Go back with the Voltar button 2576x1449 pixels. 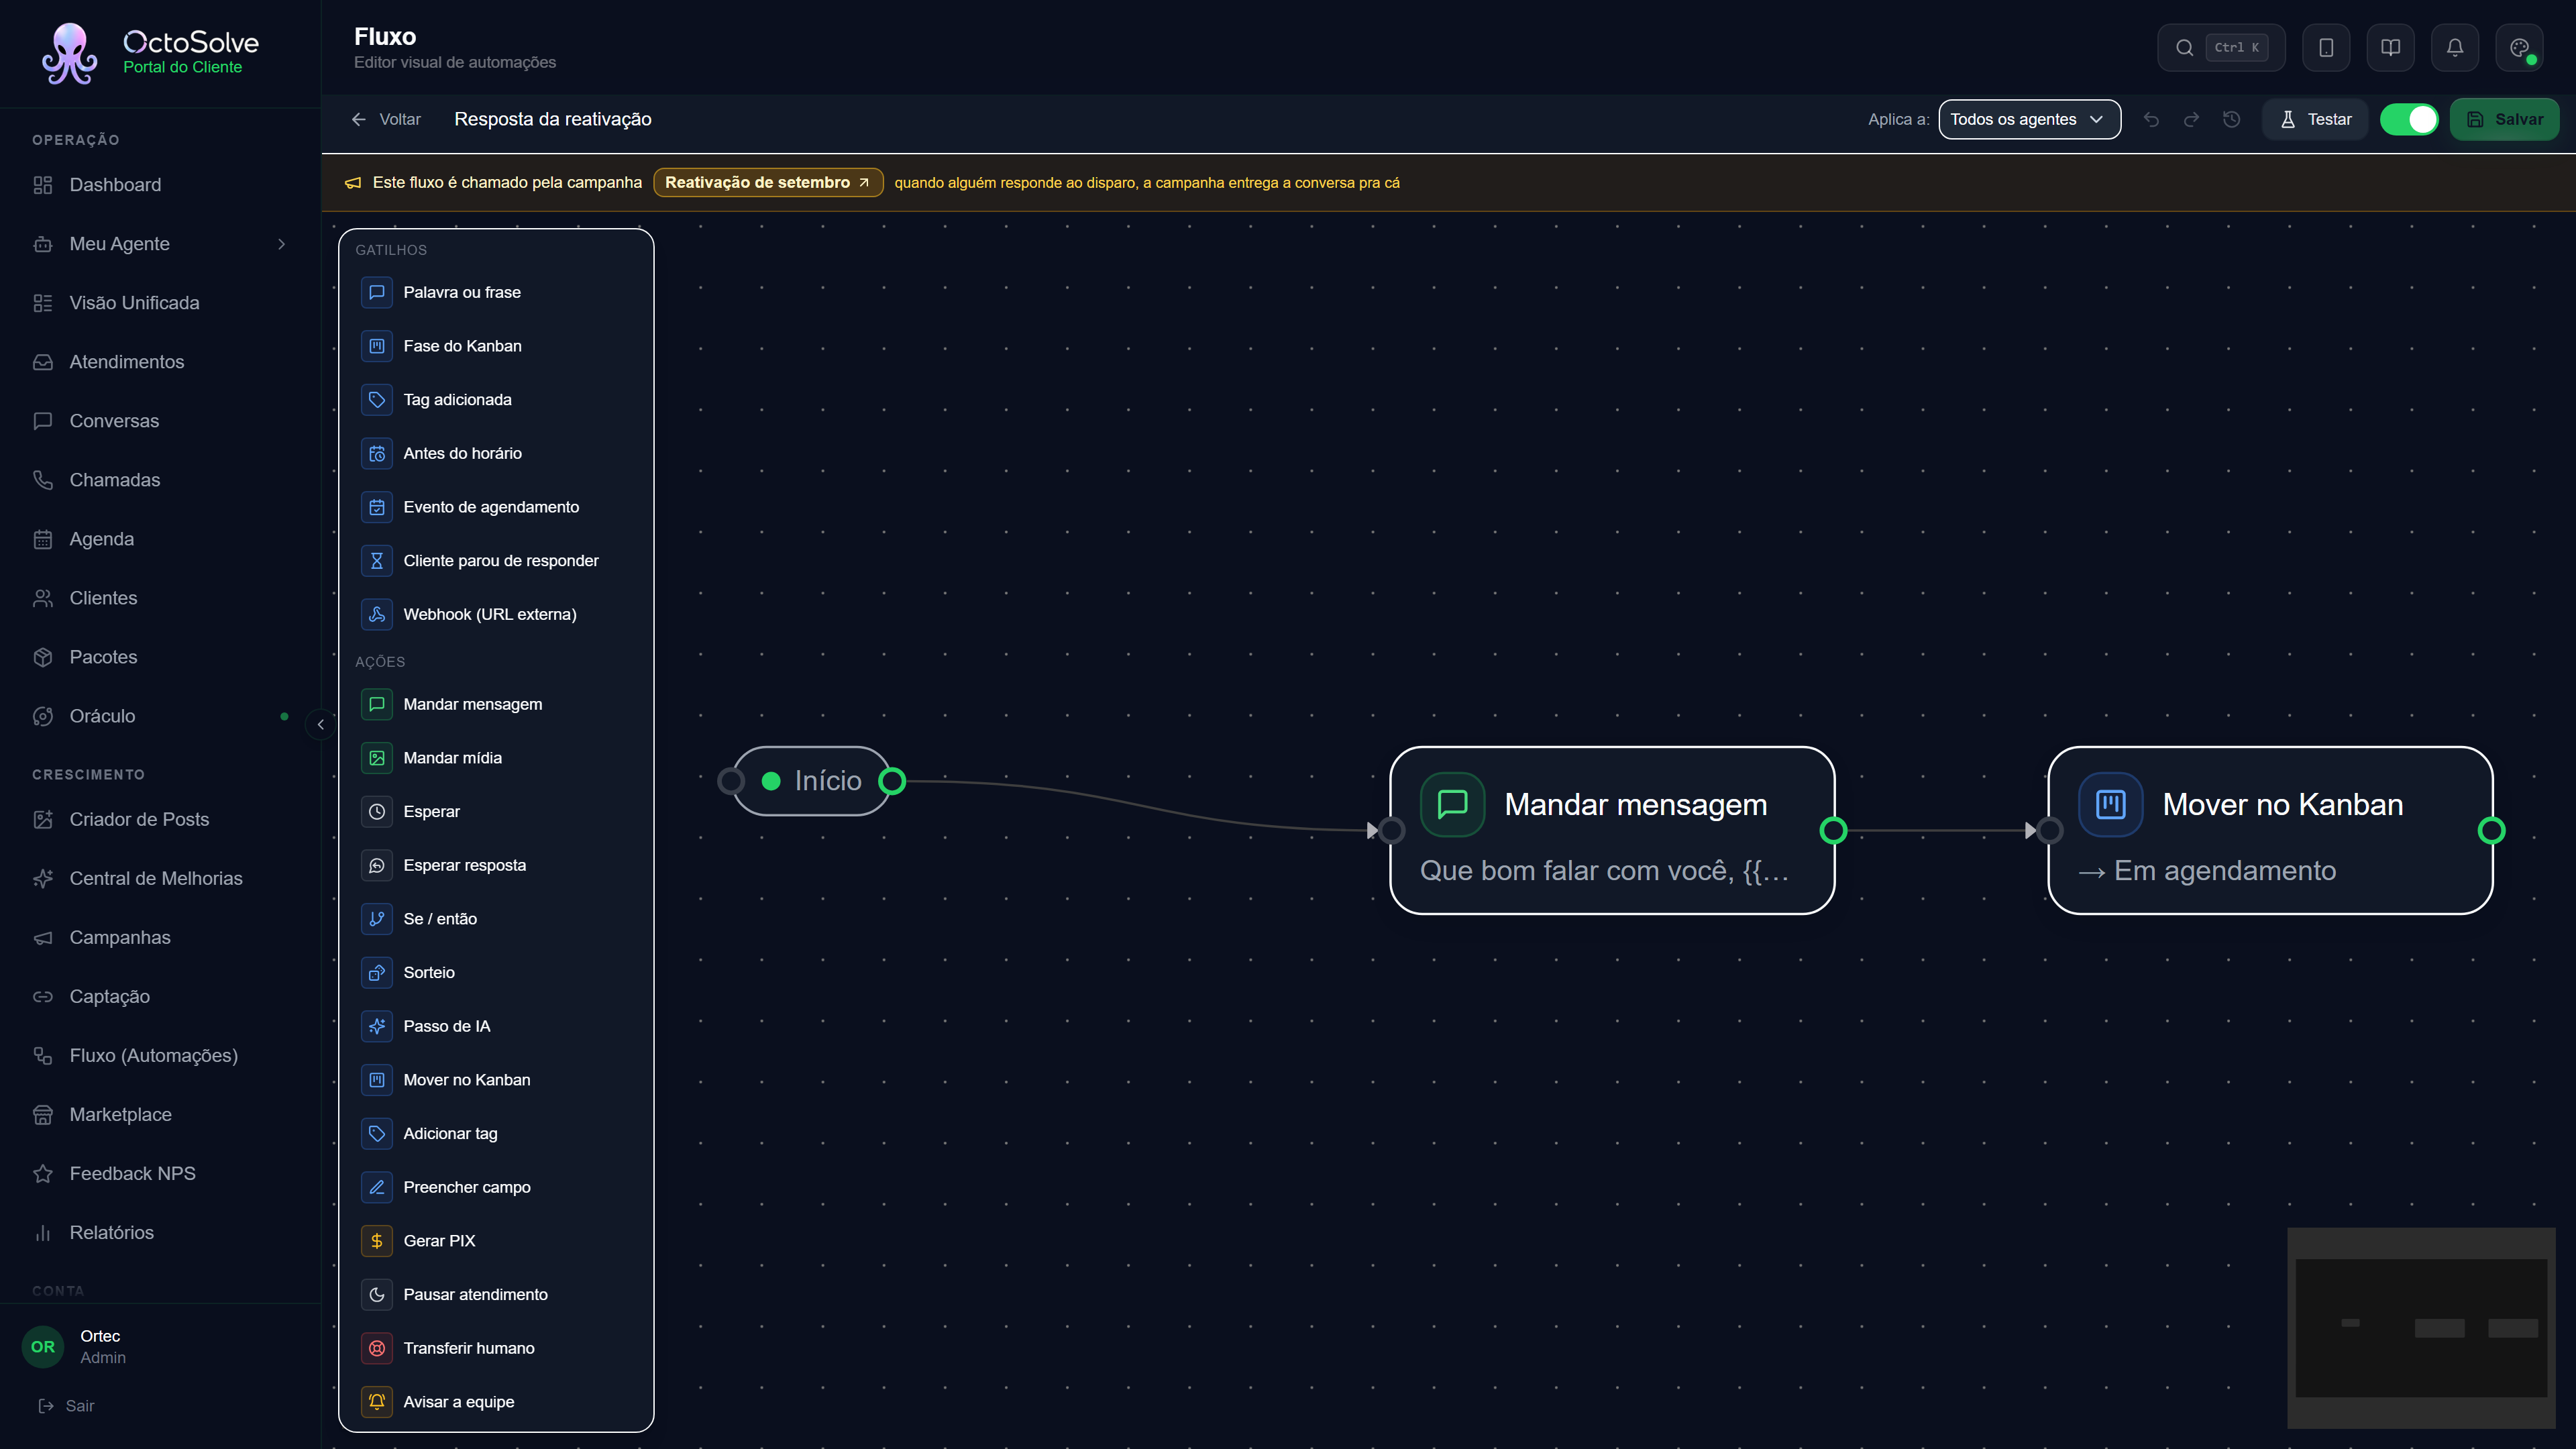[x=386, y=119]
